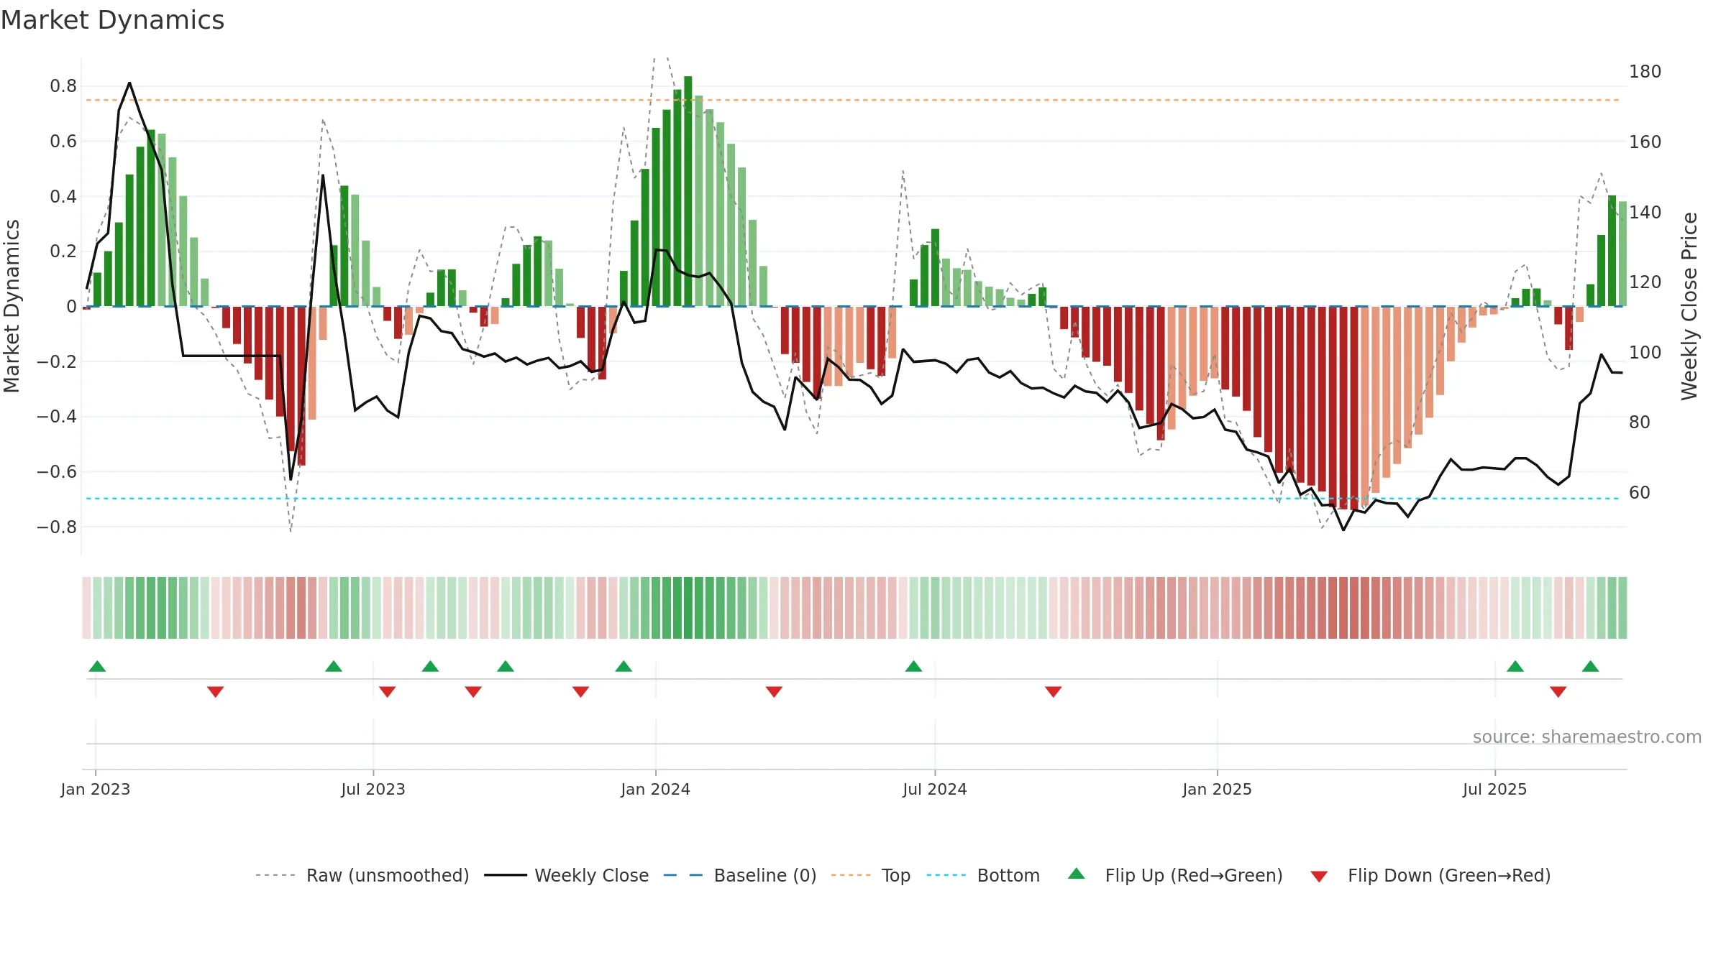1726x970 pixels.
Task: Click the 0.8 left axis tick
Action: pyautogui.click(x=63, y=86)
